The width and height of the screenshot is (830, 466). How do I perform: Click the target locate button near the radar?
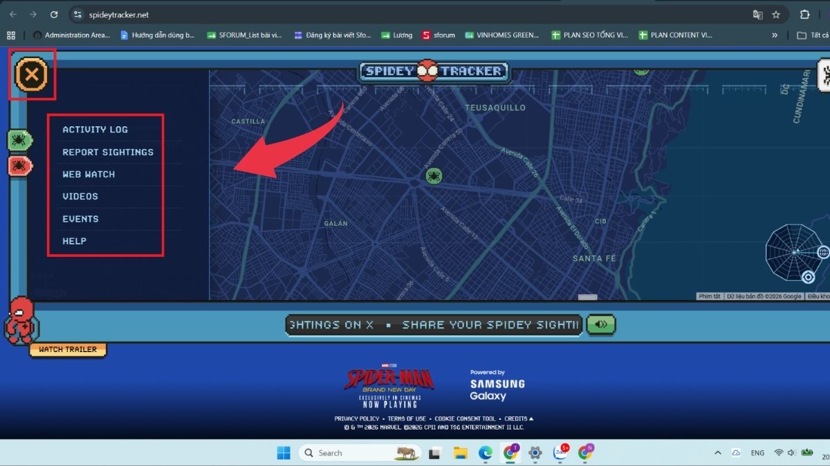click(x=807, y=277)
